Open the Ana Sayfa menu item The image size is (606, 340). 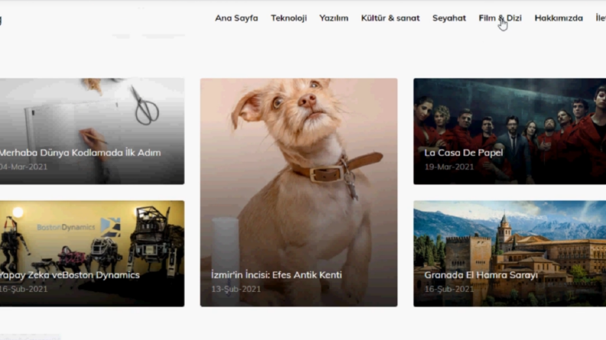click(x=236, y=18)
